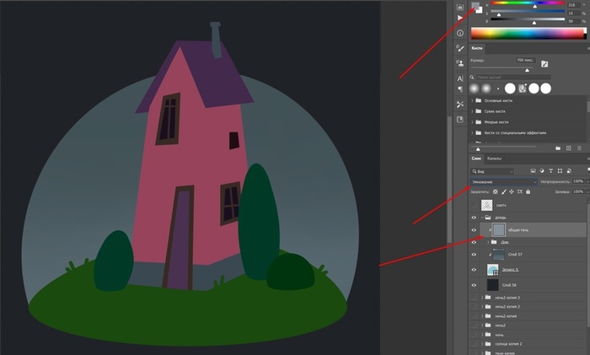Filter layers by shape layers icon

[x=560, y=171]
